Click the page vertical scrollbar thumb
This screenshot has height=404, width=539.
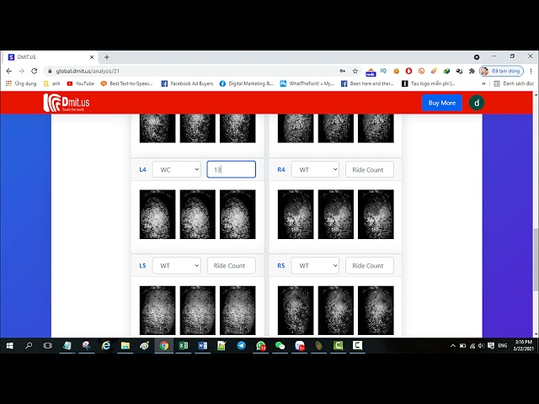[536, 259]
